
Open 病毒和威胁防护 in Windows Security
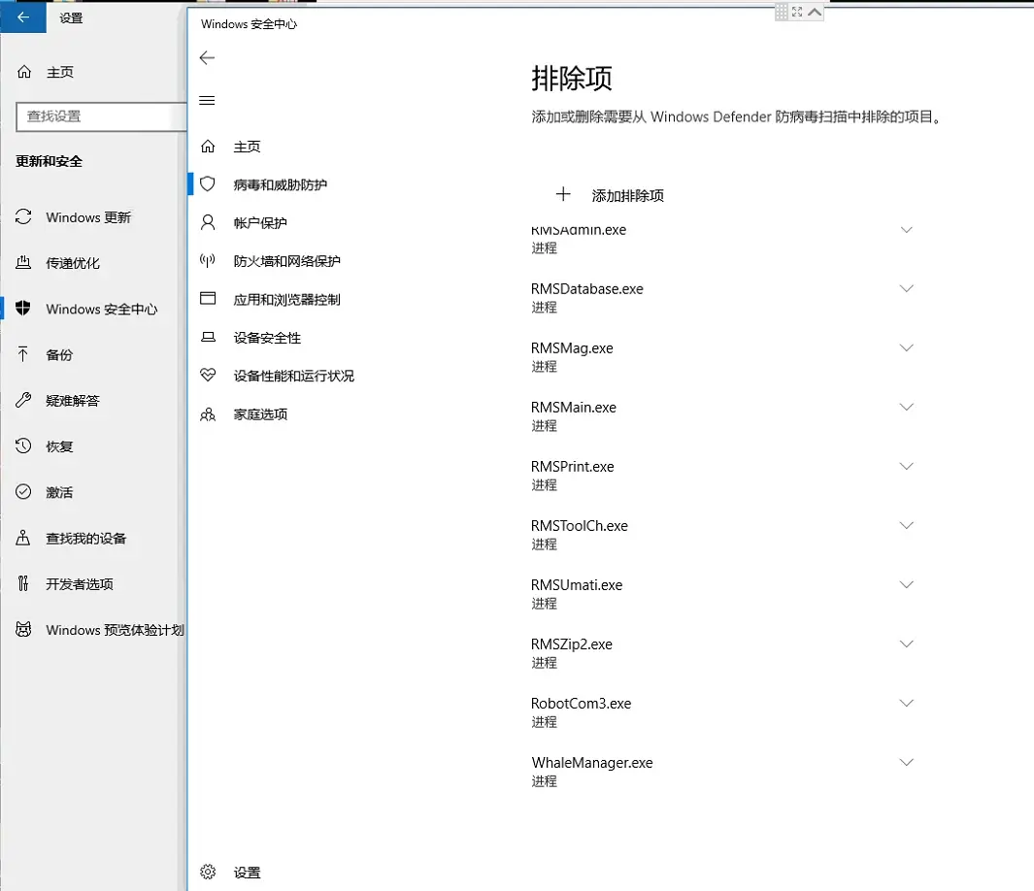click(x=281, y=184)
